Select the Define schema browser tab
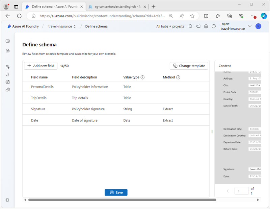The image size is (270, 209). point(54,6)
